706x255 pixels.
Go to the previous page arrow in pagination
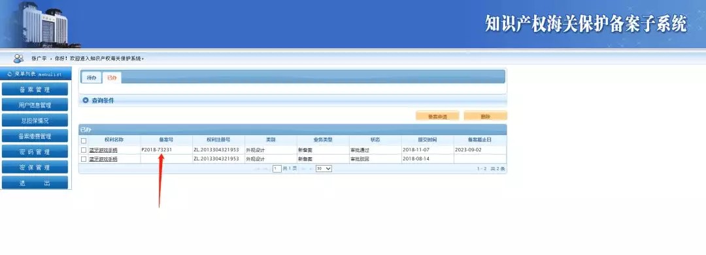tap(265, 169)
